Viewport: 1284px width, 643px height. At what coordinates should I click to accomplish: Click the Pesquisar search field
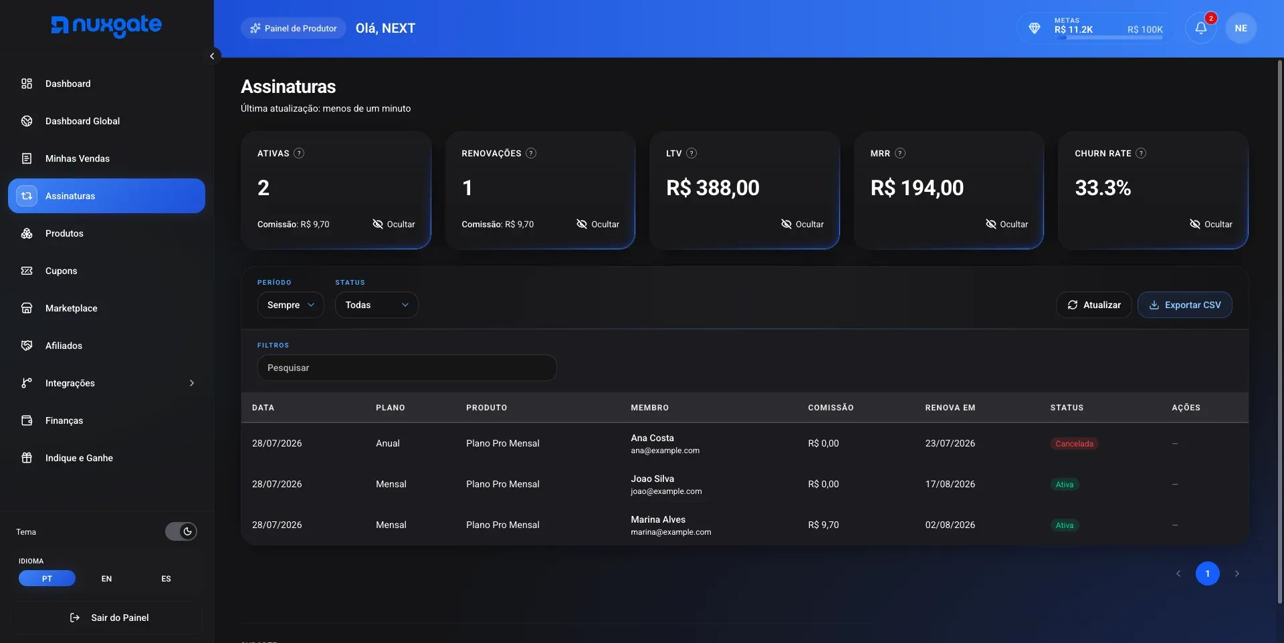pos(407,368)
